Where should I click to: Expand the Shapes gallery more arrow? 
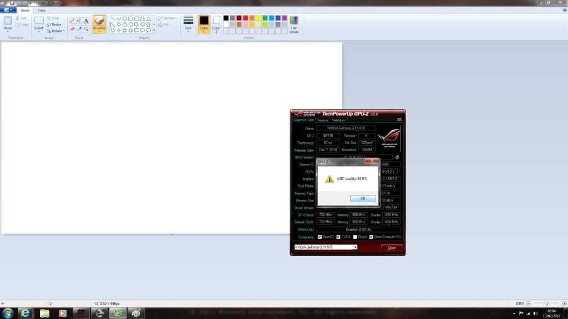pyautogui.click(x=154, y=30)
